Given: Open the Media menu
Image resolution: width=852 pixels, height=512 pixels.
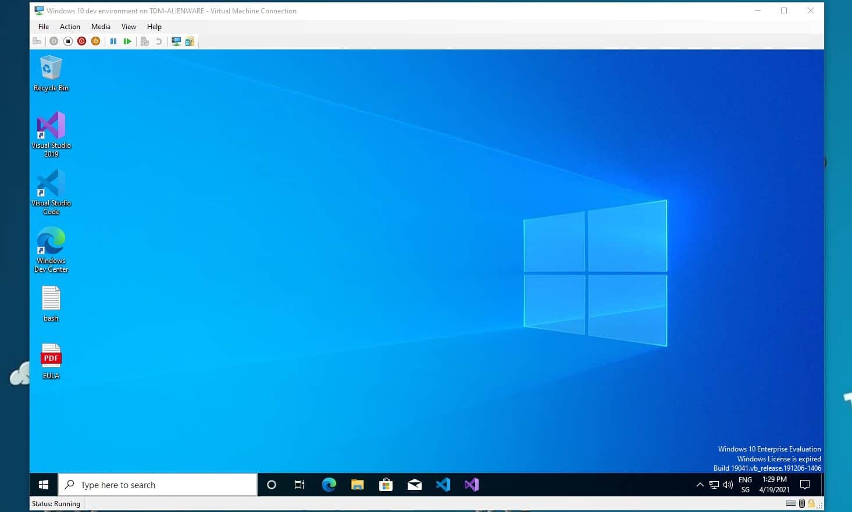Looking at the screenshot, I should pos(101,27).
